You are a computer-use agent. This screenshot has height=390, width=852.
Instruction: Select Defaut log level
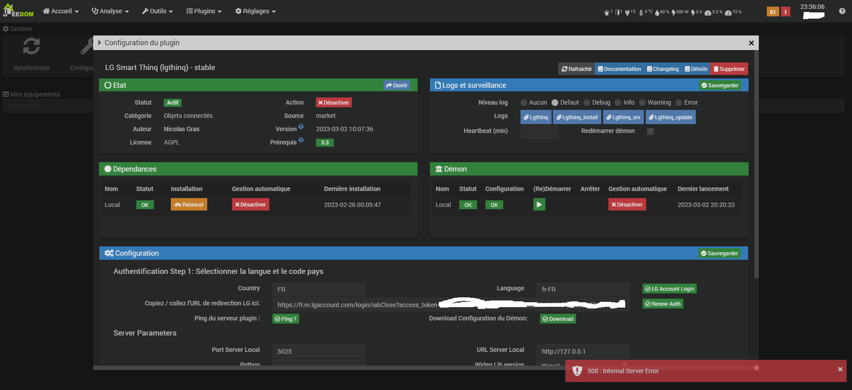pyautogui.click(x=555, y=103)
